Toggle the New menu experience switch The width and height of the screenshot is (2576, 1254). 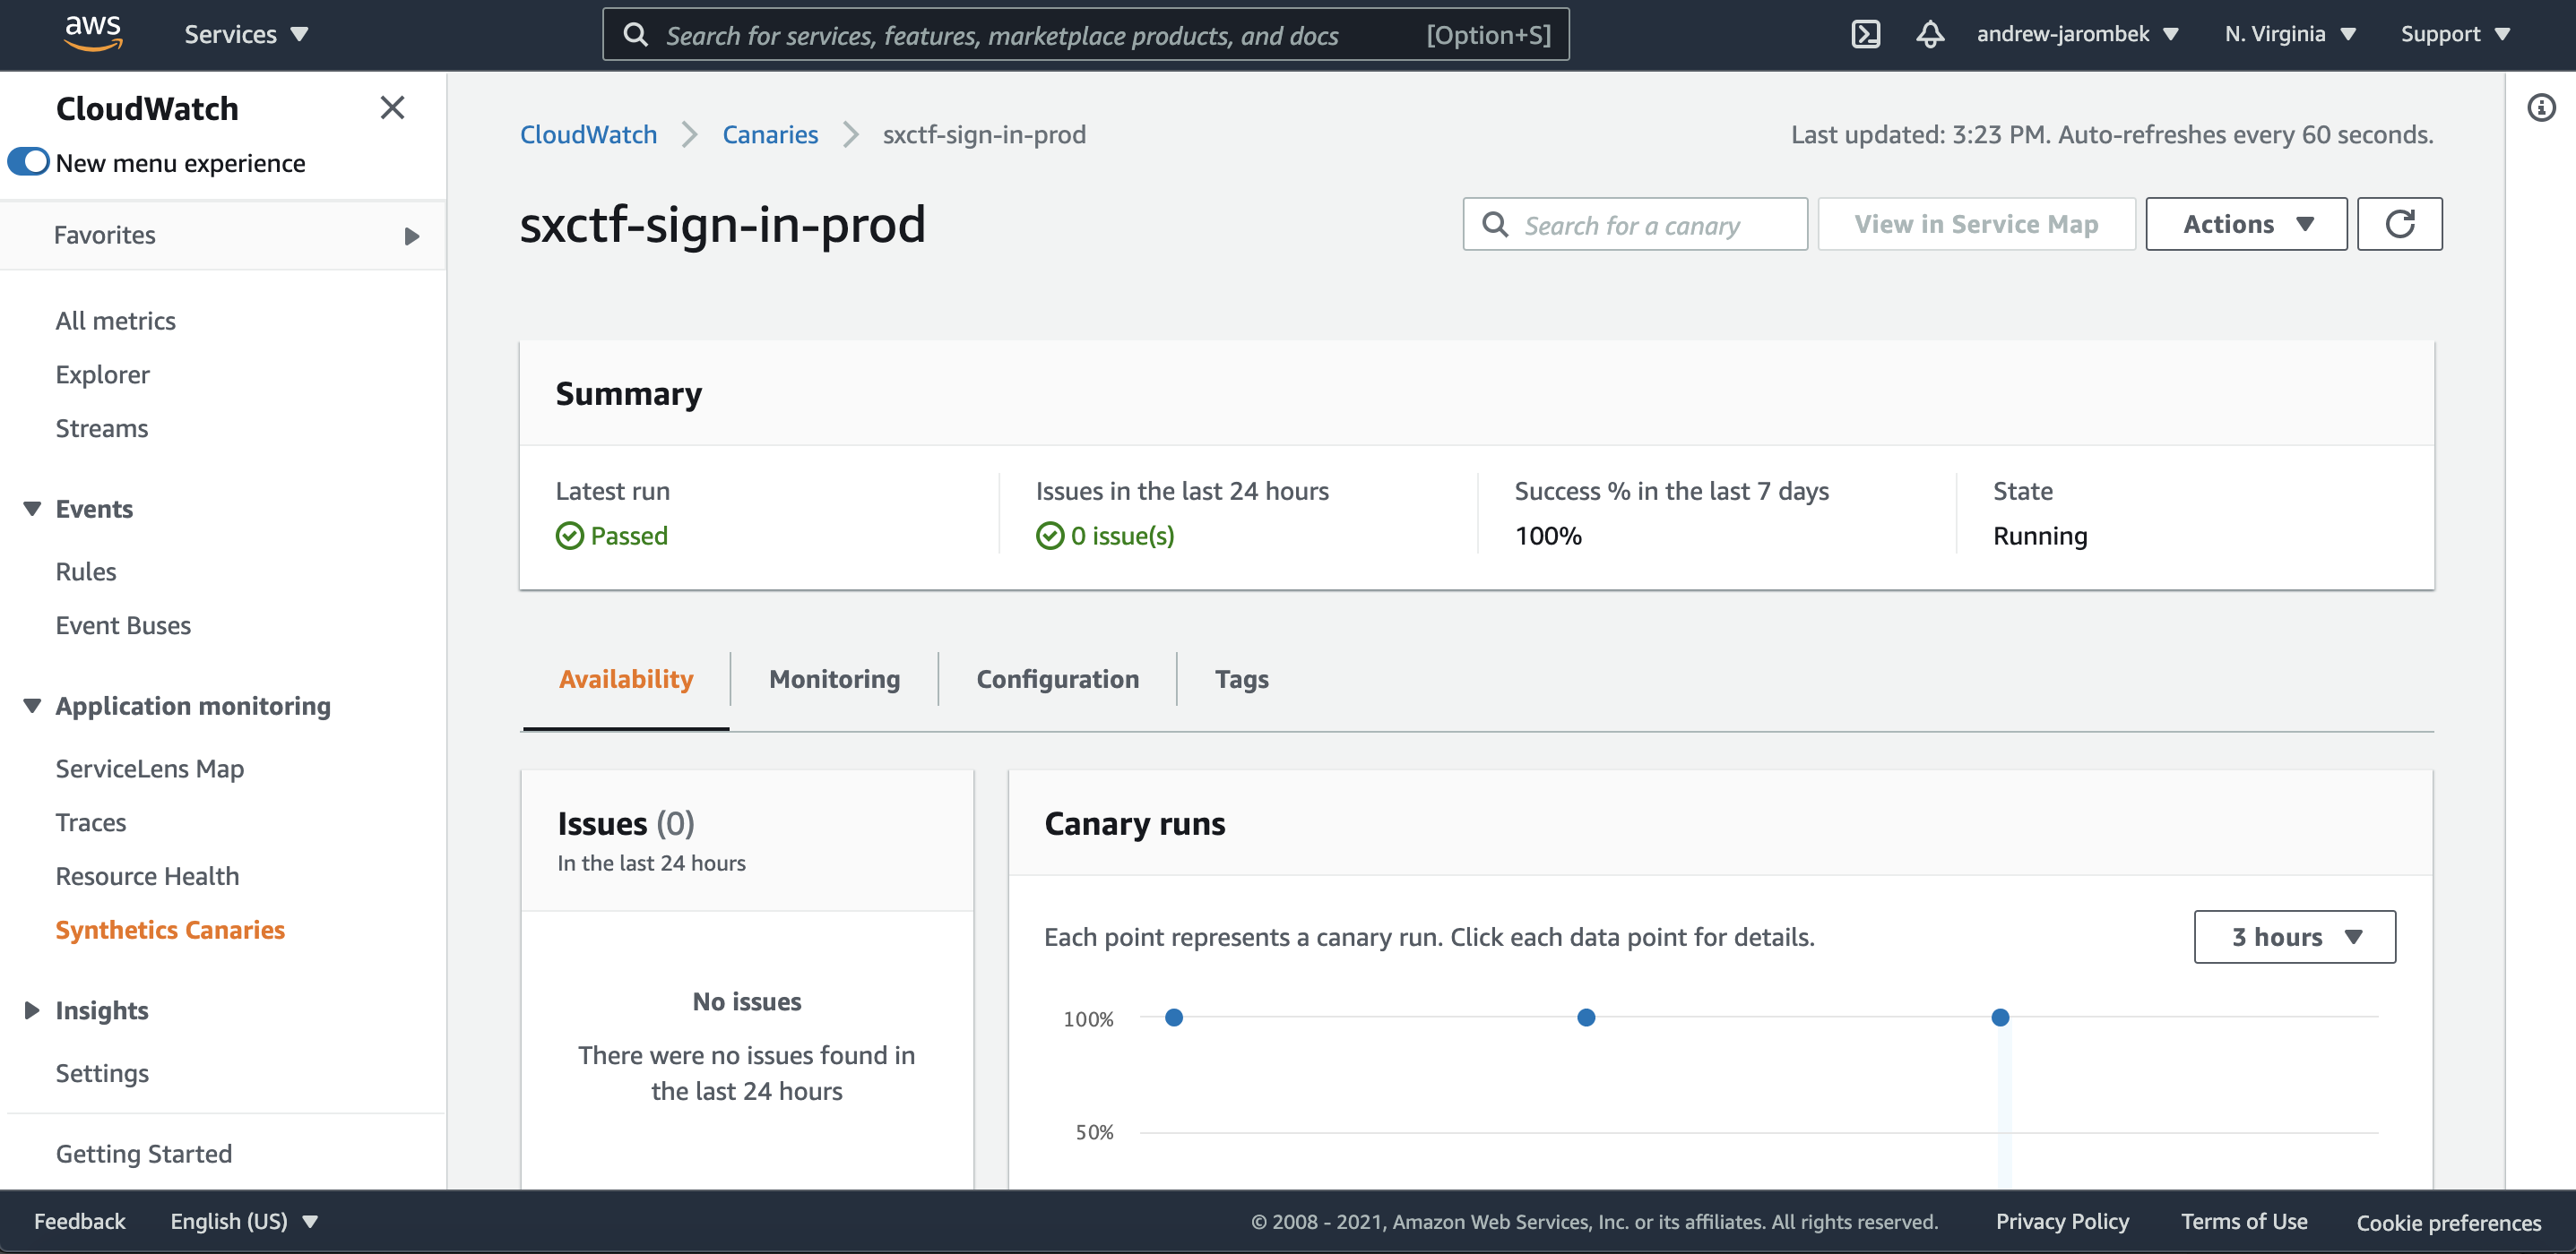click(x=28, y=162)
